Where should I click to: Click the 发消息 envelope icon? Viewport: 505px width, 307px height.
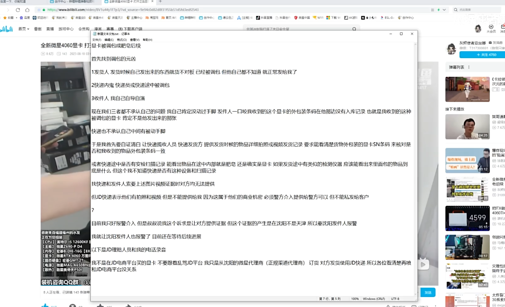[490, 43]
